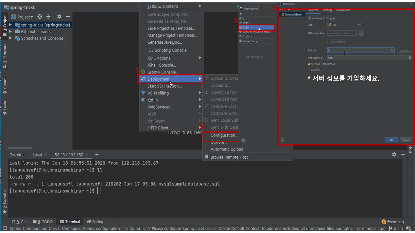Open the SSH configuration dropdown
Viewport: 415px width, 233px height.
pos(343,33)
